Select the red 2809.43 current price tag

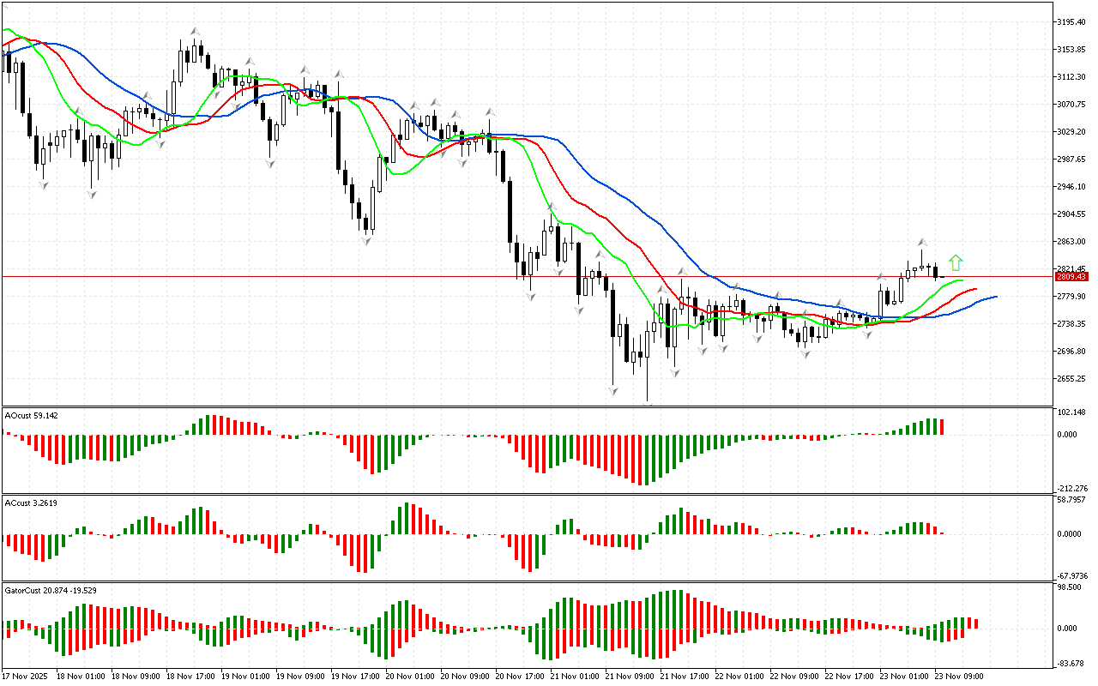tap(1071, 277)
